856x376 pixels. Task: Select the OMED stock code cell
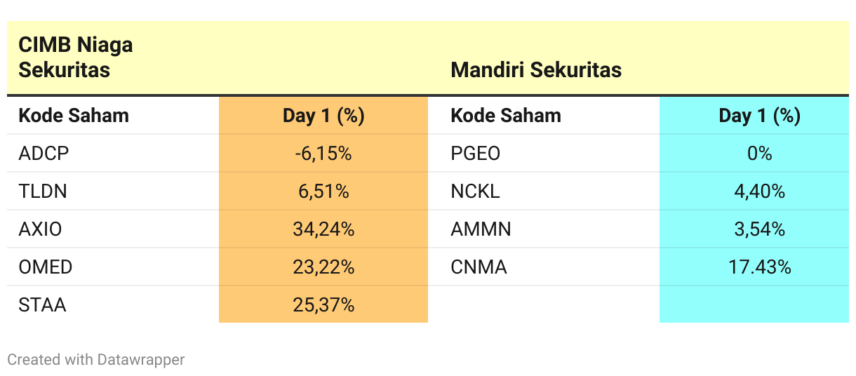[x=46, y=267]
